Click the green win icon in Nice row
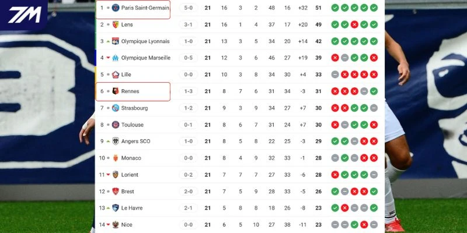The height and width of the screenshot is (233, 467). pyautogui.click(x=354, y=224)
